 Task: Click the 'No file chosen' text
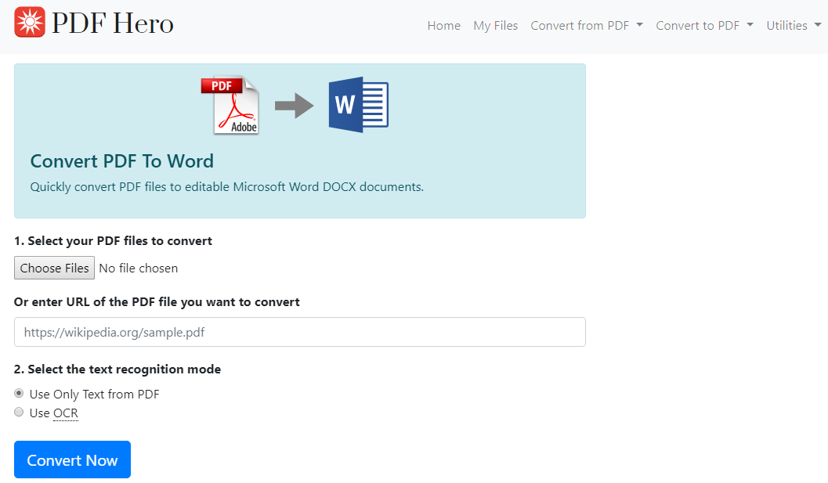pyautogui.click(x=139, y=269)
